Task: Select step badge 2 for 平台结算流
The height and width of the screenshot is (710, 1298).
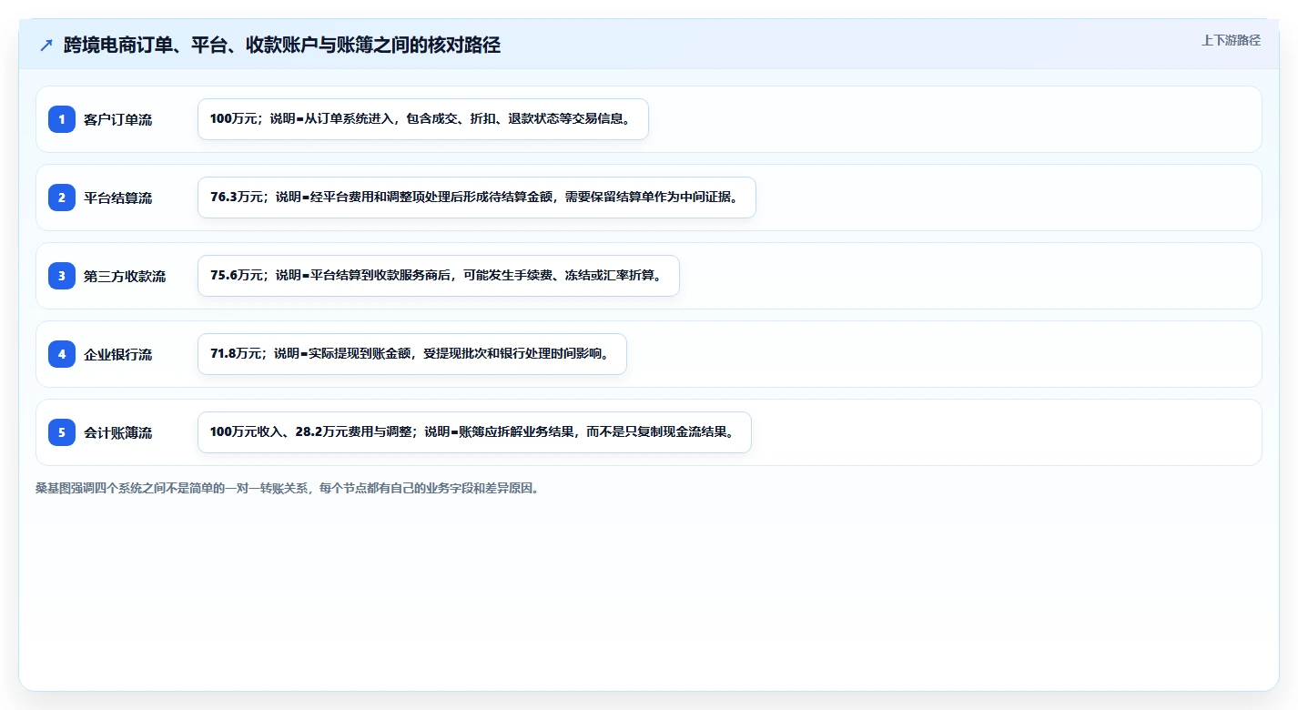Action: point(62,198)
